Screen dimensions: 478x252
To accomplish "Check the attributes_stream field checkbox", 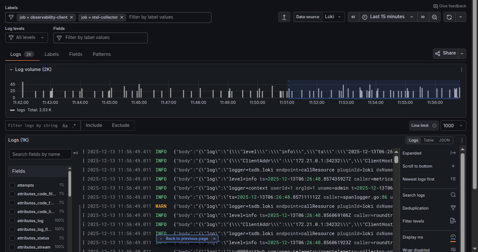I will [x=12, y=247].
